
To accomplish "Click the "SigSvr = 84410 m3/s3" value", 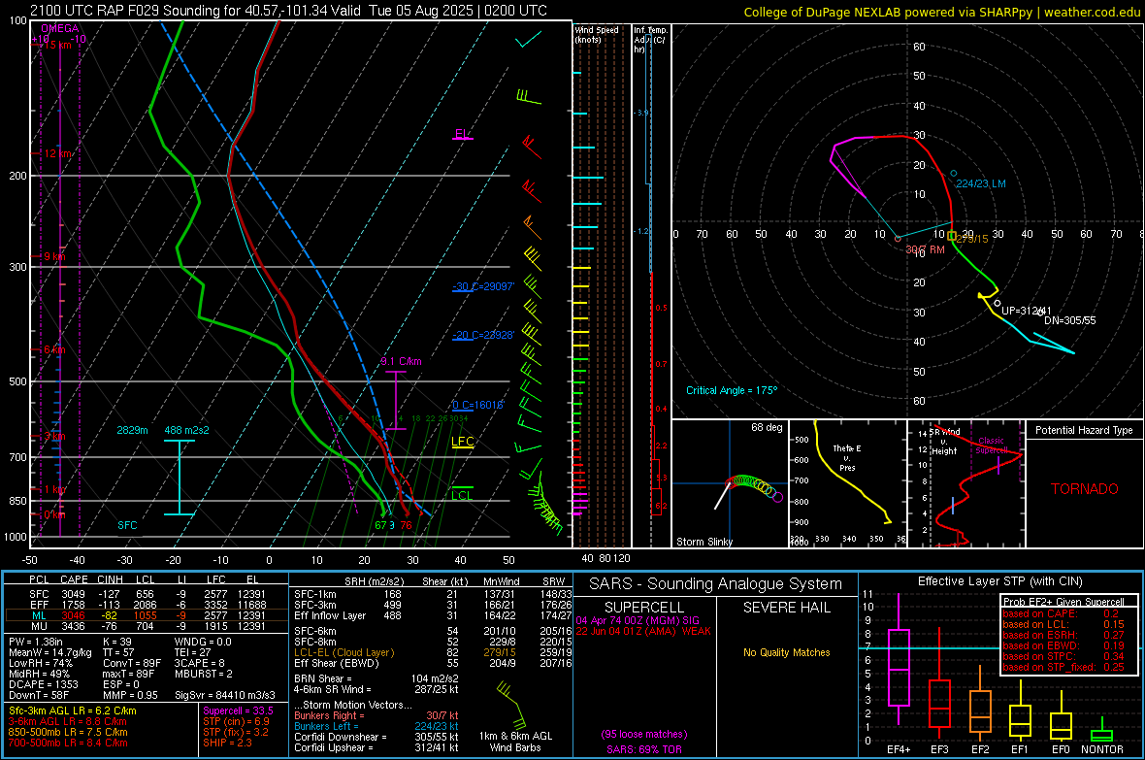I will pyautogui.click(x=225, y=695).
